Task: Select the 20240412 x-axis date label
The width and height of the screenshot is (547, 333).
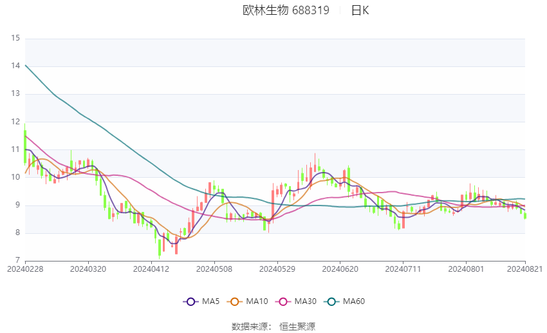Action: (151, 269)
